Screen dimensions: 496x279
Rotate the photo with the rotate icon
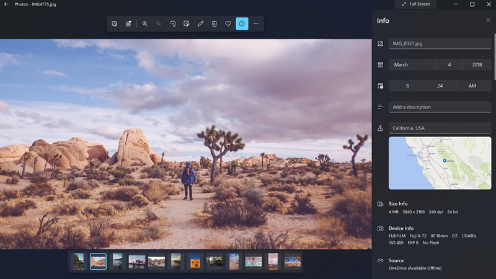click(173, 24)
